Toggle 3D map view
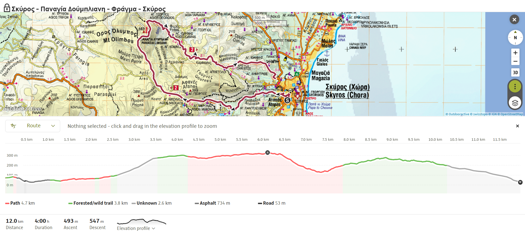525x231 pixels. click(x=515, y=72)
